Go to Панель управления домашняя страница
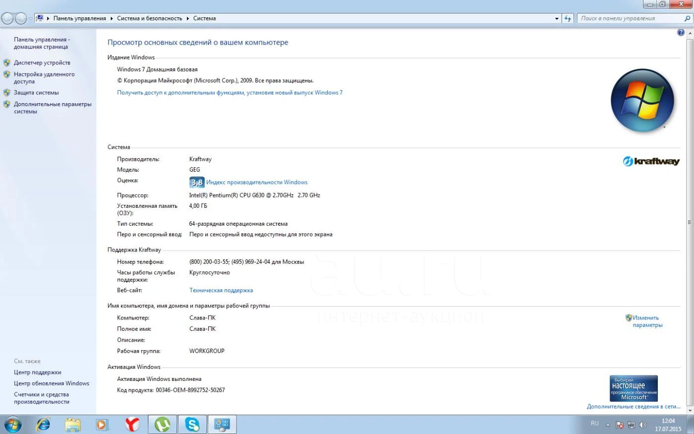 (42, 43)
